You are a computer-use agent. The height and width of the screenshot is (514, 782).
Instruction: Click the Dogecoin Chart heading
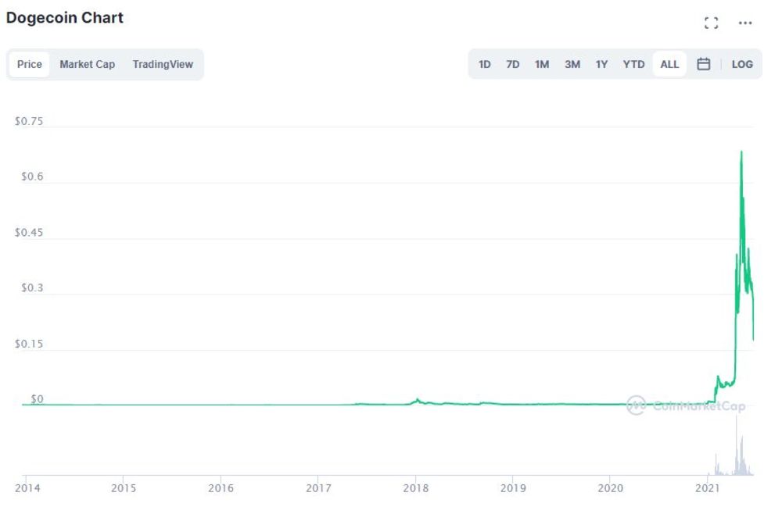click(x=65, y=17)
